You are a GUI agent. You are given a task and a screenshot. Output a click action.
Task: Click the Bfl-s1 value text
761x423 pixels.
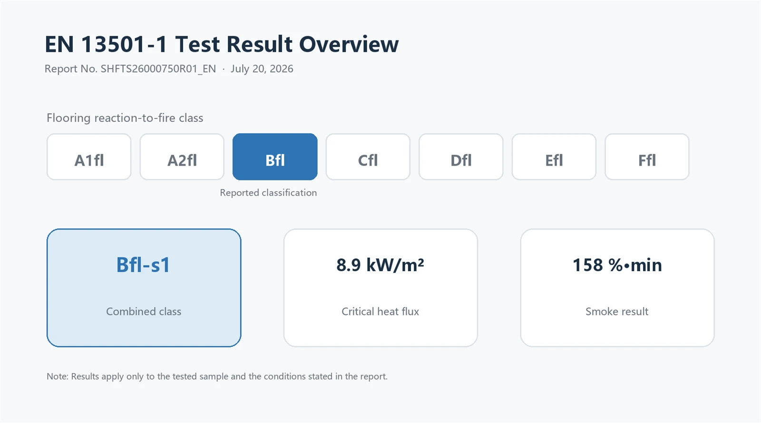point(143,265)
